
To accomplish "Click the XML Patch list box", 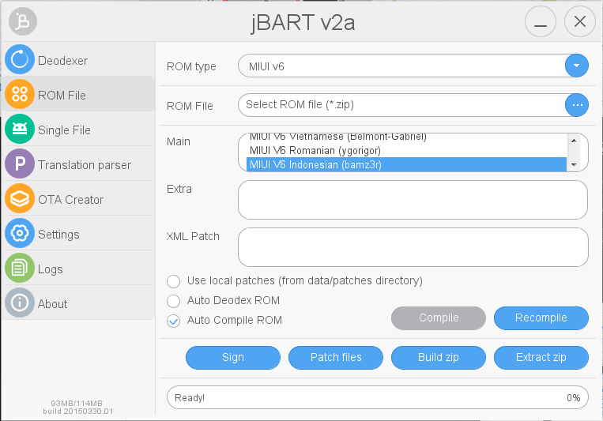I will pyautogui.click(x=413, y=247).
